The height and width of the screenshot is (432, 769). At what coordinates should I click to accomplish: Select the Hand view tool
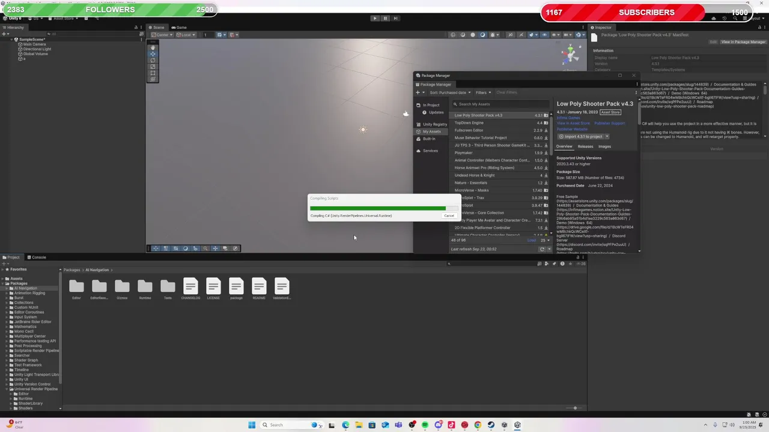tap(153, 47)
